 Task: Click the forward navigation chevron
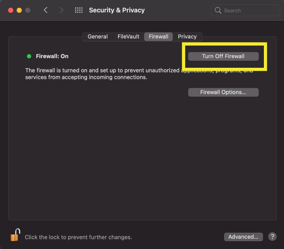pyautogui.click(x=61, y=10)
